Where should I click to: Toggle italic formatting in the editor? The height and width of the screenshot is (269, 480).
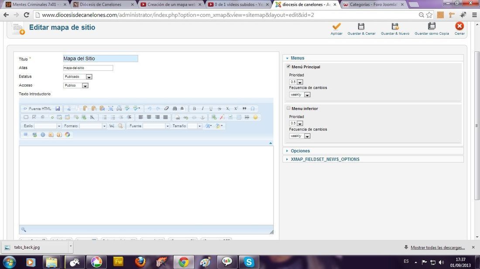[202, 109]
